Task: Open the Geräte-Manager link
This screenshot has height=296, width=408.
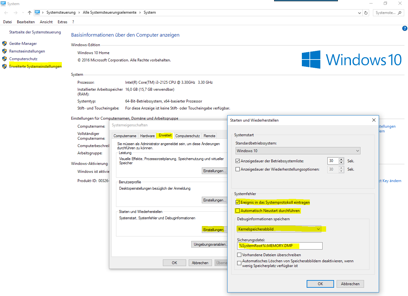Action: (x=23, y=44)
